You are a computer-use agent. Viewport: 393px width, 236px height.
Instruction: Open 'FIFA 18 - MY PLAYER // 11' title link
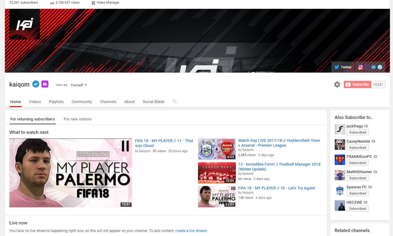click(x=164, y=143)
